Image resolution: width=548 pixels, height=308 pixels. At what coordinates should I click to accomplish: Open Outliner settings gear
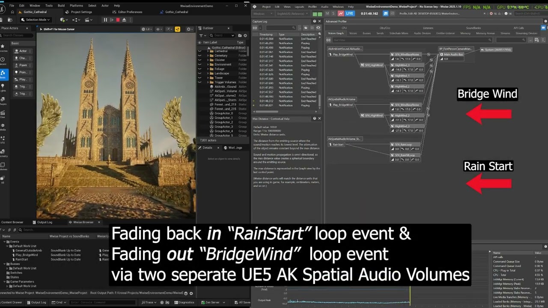tap(245, 36)
